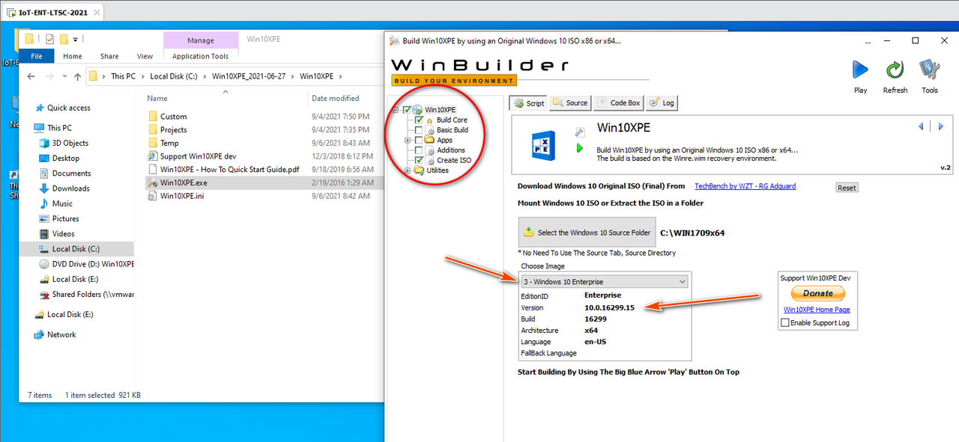Open Application Tools ribbon tab
Viewport: 959px width, 442px height.
[200, 56]
